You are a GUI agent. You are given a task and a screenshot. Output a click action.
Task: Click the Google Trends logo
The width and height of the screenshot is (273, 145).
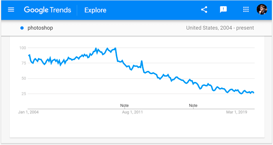coord(48,10)
